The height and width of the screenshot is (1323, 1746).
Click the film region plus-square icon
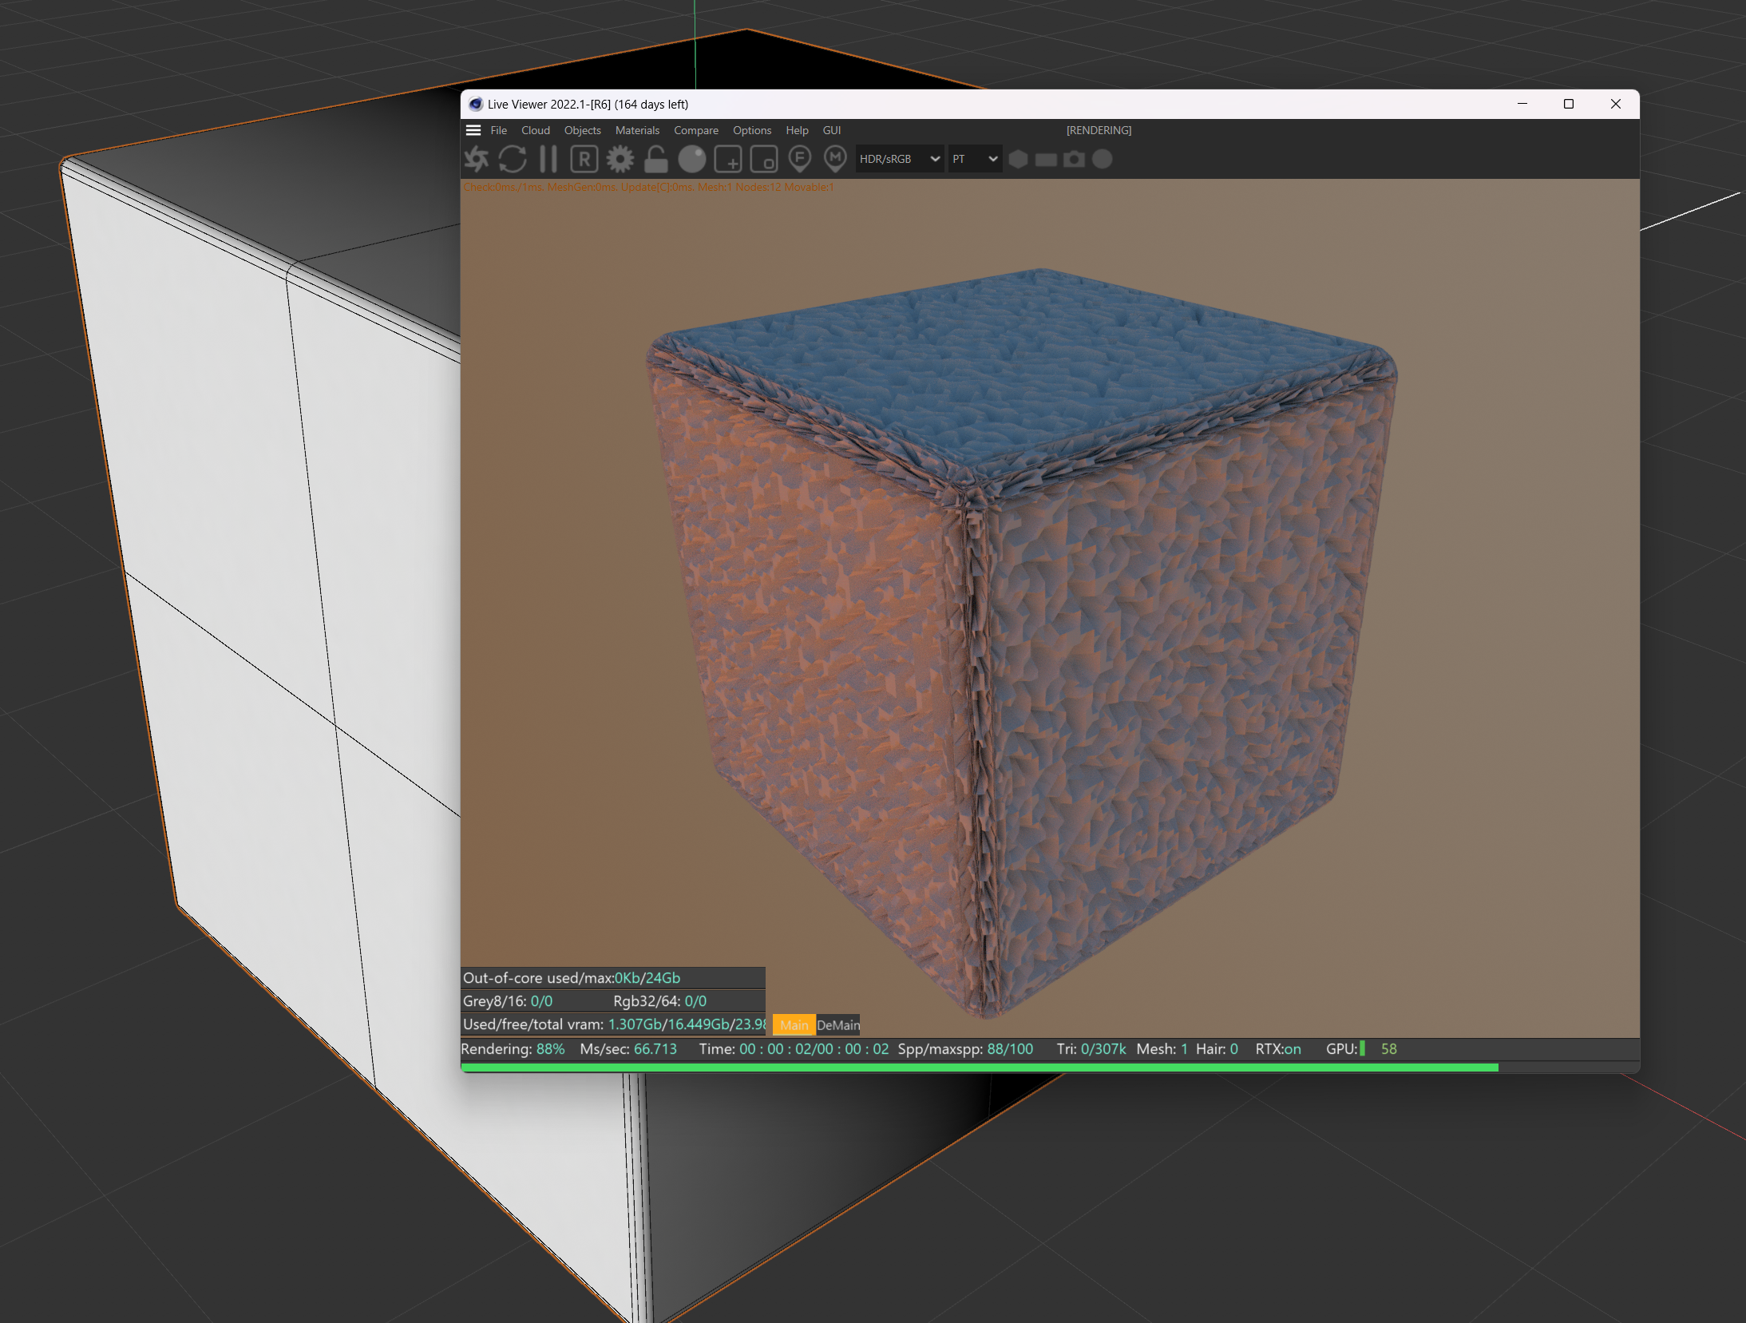[728, 159]
